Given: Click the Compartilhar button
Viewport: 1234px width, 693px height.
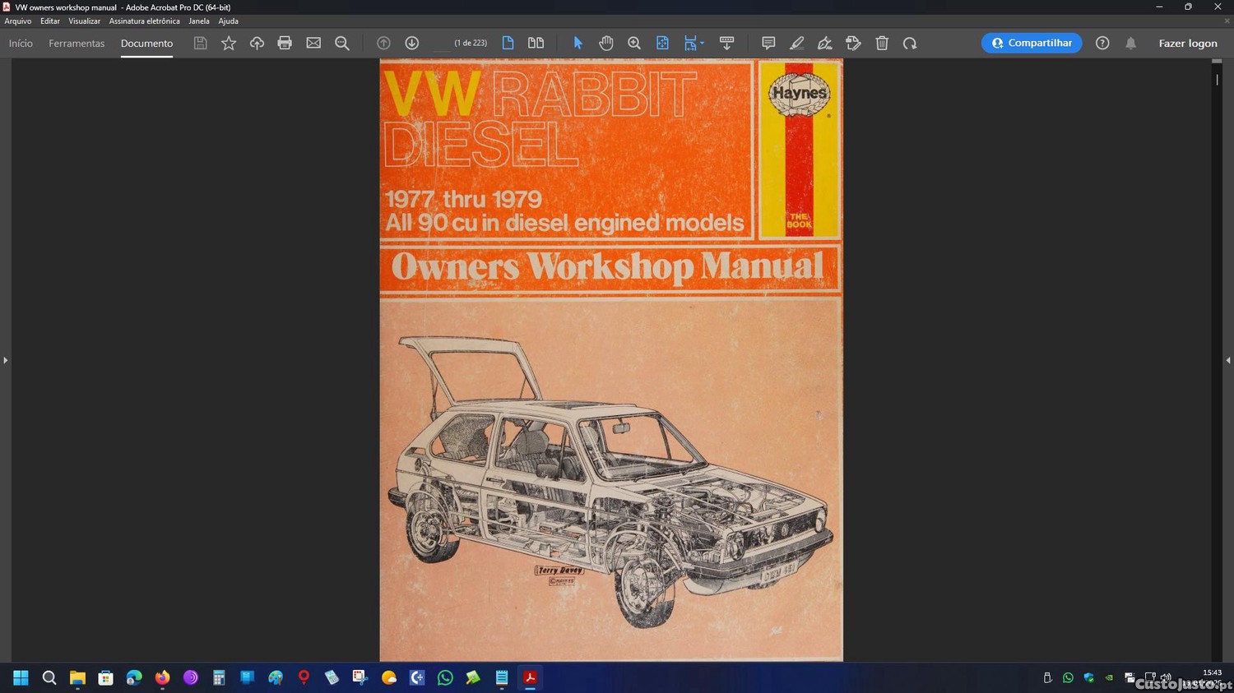Looking at the screenshot, I should pos(1032,43).
